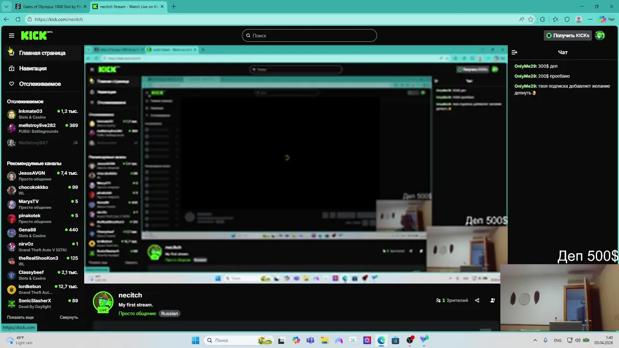Open Microsoft Teams from the taskbar

[x=310, y=340]
